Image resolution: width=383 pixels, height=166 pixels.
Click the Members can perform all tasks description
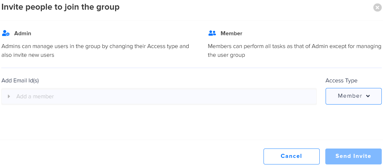[294, 51]
